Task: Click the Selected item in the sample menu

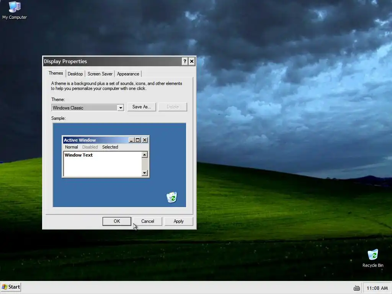Action: [110, 147]
